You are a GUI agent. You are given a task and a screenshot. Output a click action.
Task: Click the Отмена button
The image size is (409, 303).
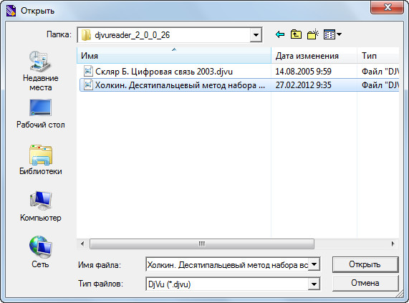click(x=365, y=283)
